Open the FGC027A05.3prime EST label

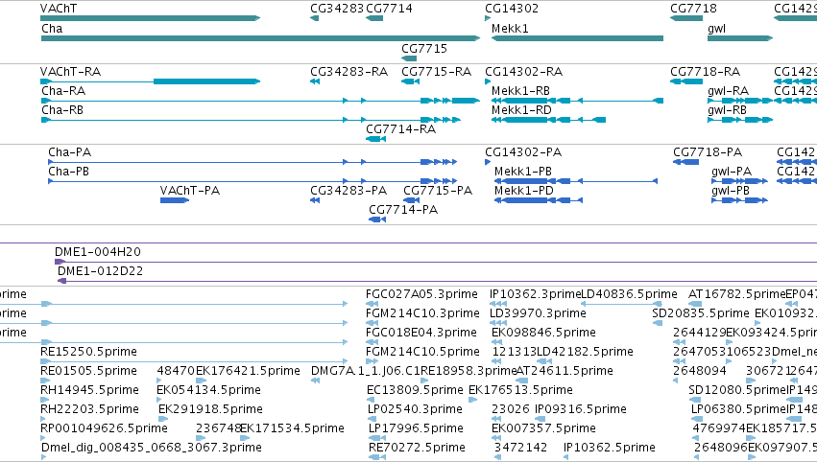(x=421, y=294)
